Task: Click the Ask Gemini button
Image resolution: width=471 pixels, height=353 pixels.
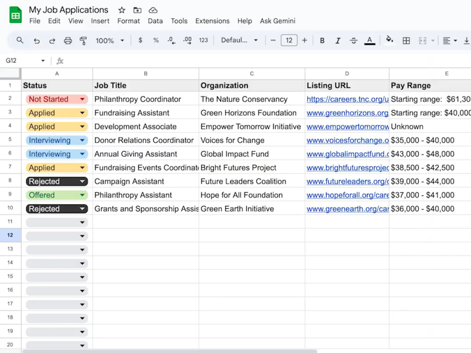Action: pos(277,21)
